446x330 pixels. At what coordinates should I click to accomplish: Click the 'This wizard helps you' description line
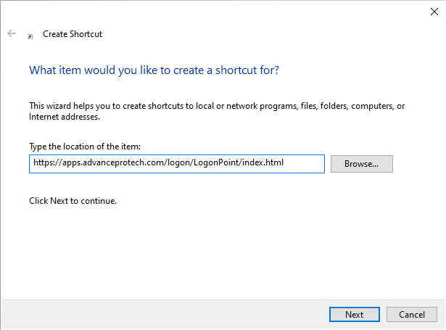coord(216,106)
